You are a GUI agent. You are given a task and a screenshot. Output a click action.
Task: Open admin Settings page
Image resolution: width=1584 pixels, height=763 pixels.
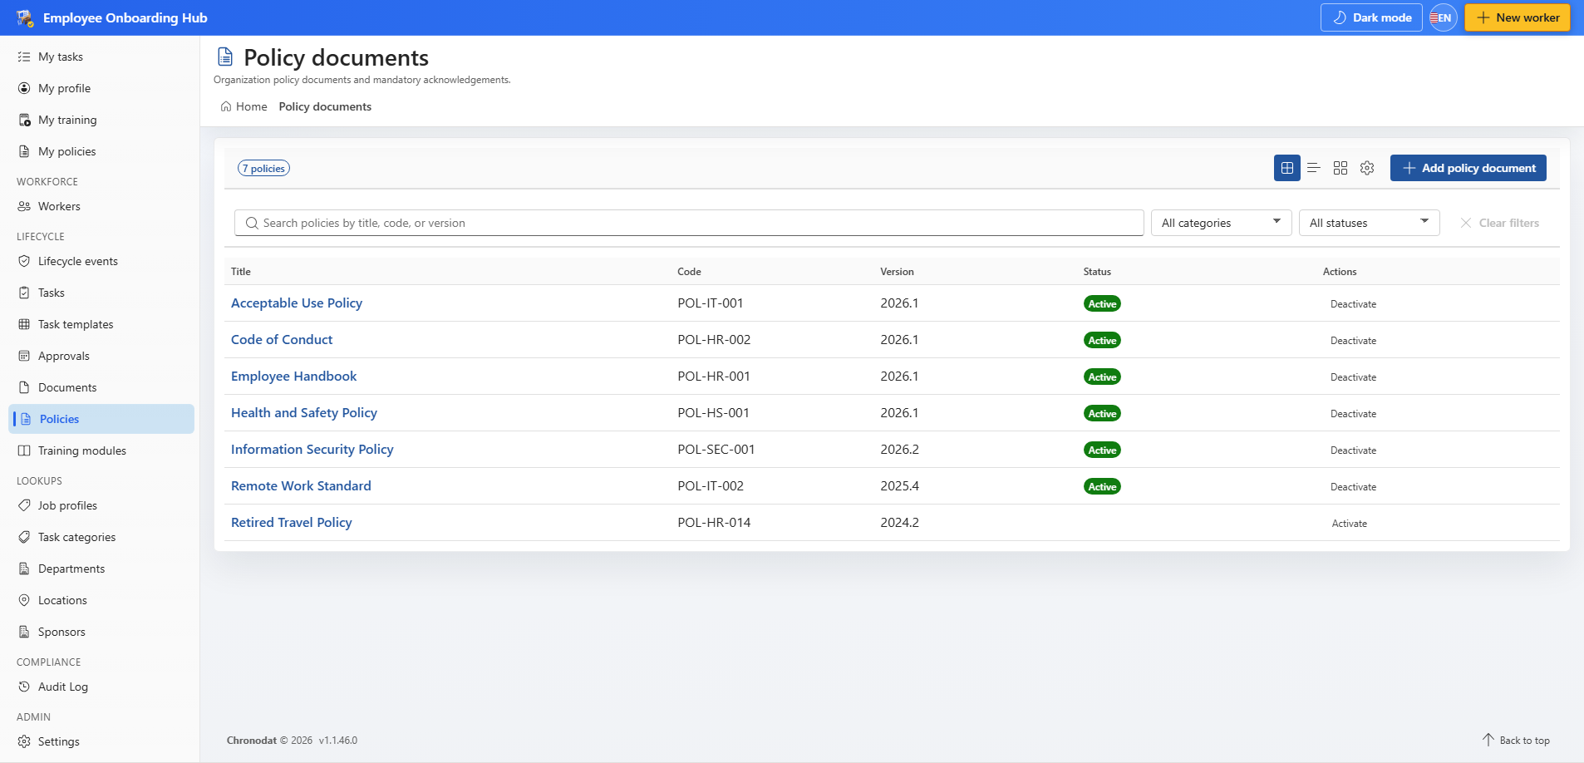(101, 741)
